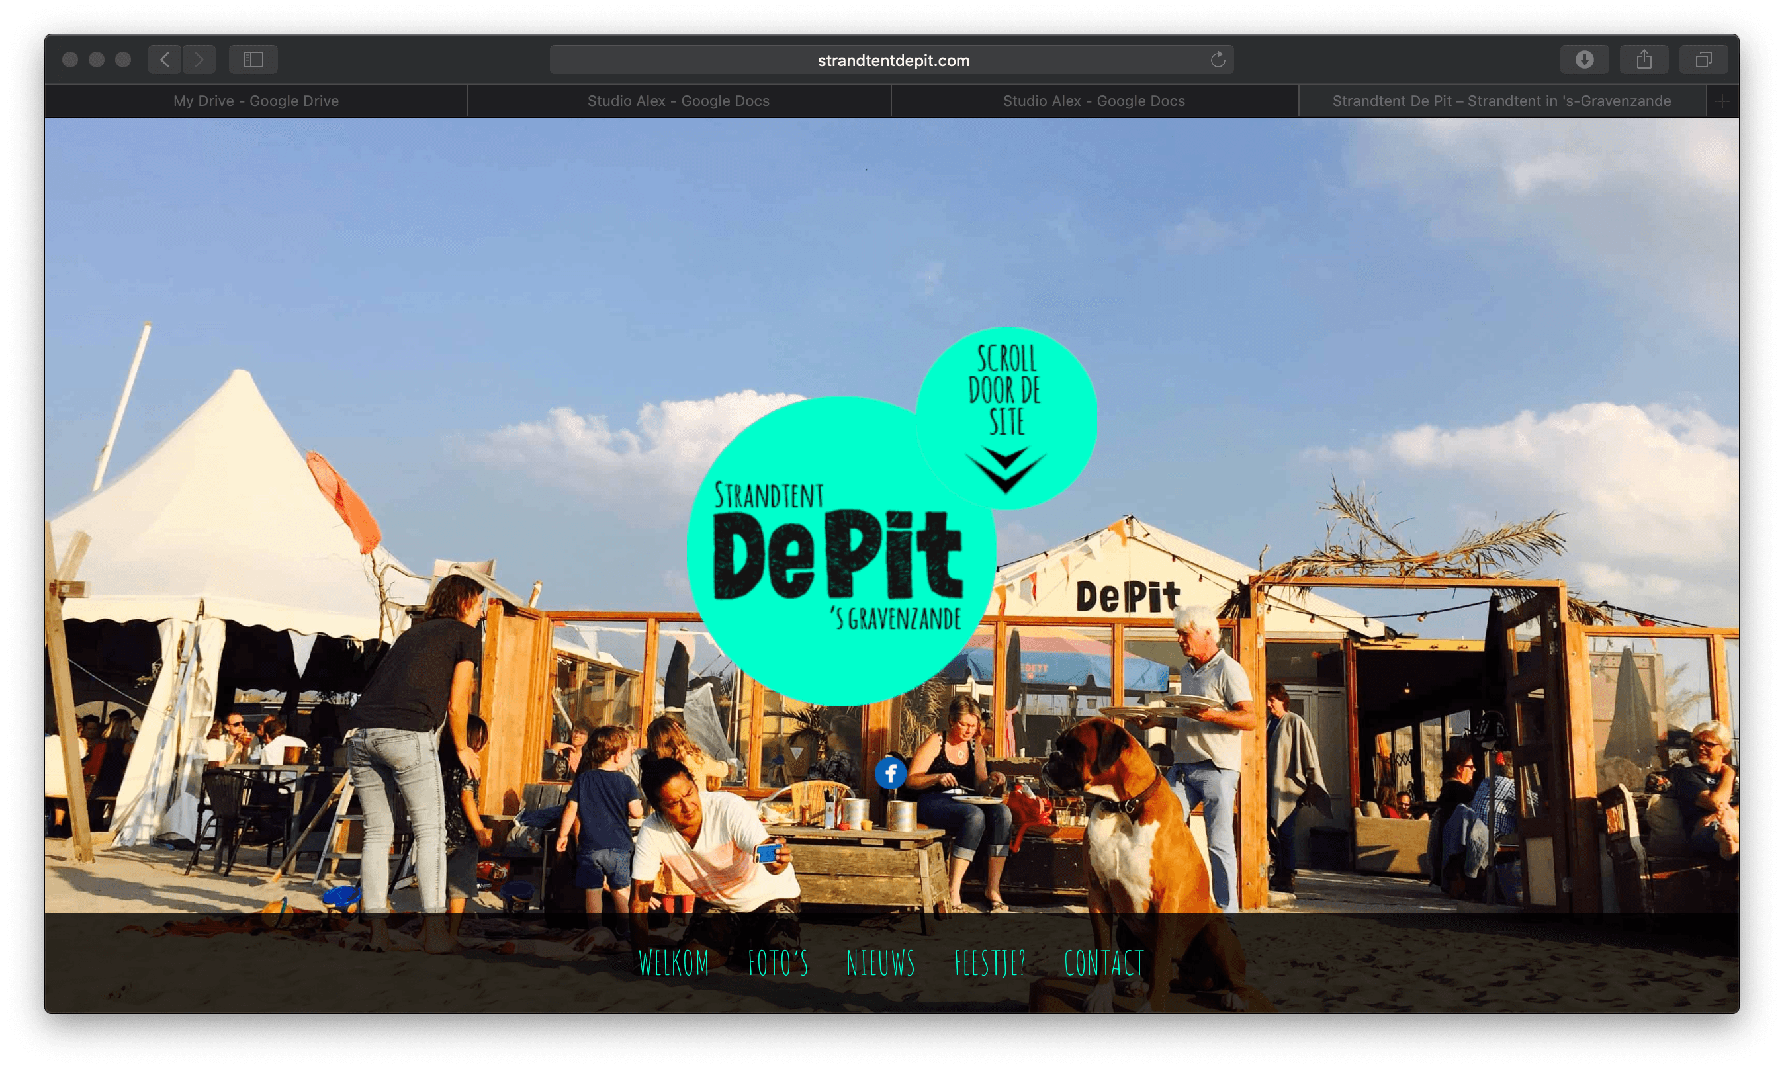Show tab overview to toggle between tabs
Viewport: 1784px width, 1069px height.
coord(1703,60)
